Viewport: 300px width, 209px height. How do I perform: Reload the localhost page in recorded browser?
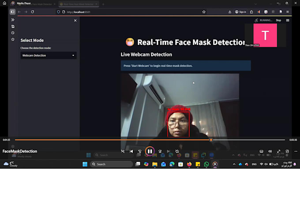point(33,12)
